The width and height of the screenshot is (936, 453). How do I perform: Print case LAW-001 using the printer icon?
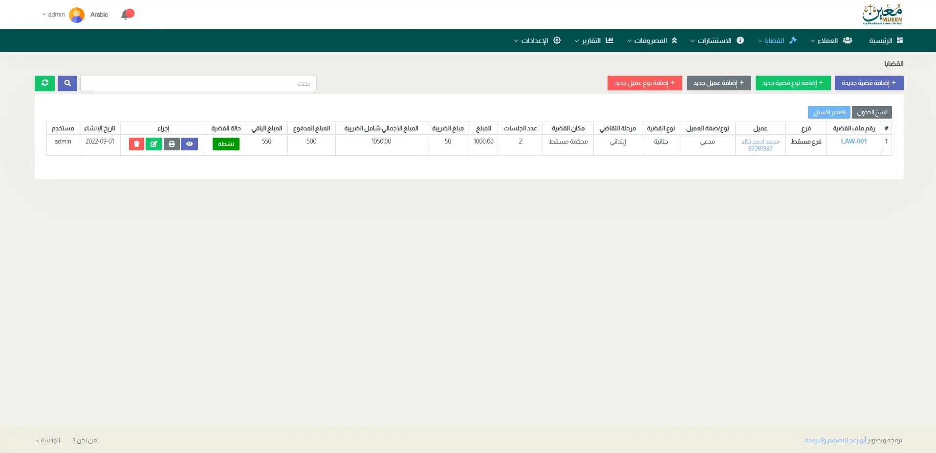point(172,144)
